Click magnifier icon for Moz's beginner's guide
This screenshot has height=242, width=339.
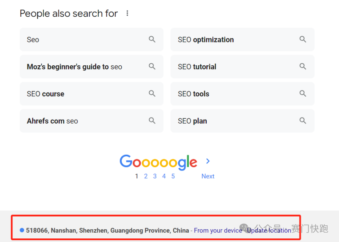(152, 67)
